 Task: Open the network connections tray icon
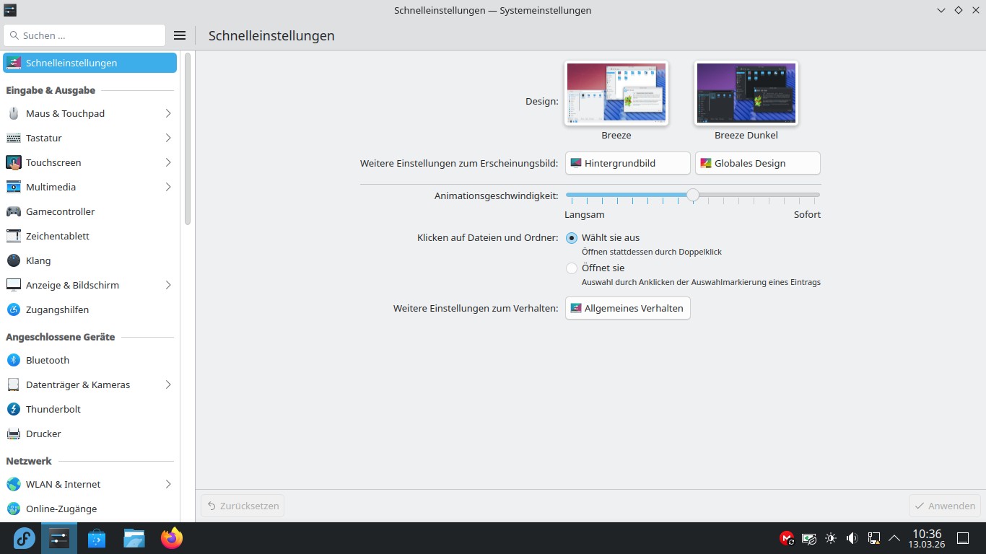pyautogui.click(x=874, y=538)
